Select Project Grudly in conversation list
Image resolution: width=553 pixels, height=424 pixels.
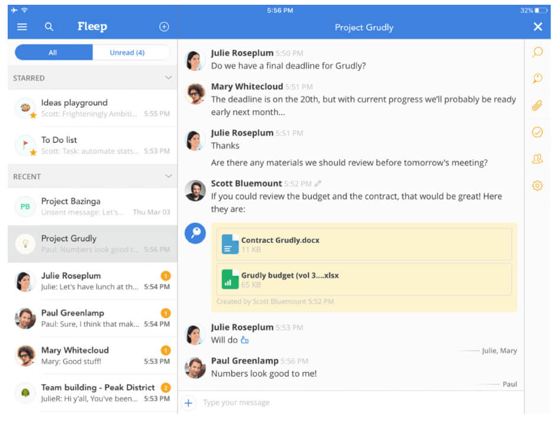coord(92,244)
